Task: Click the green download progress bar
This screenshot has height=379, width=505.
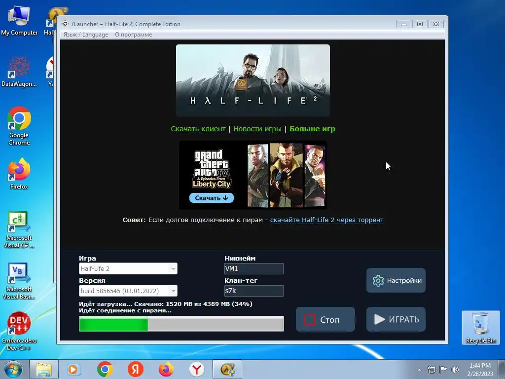Action: click(x=181, y=324)
